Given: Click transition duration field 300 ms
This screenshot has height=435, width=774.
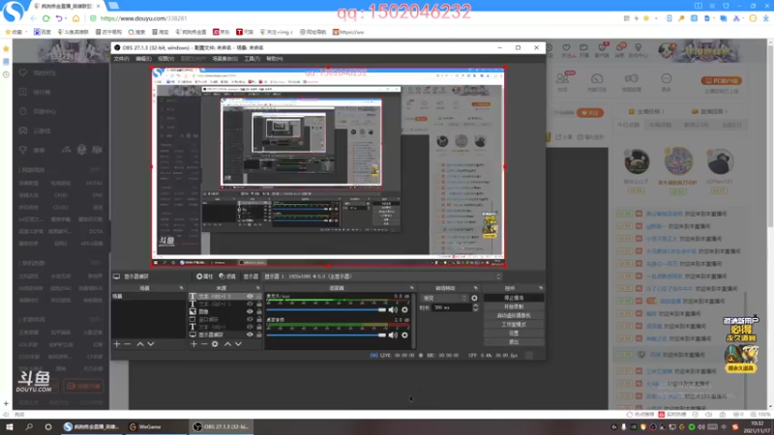Looking at the screenshot, I should click(451, 307).
